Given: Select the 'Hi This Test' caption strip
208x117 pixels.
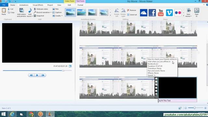Looking at the screenshot, I should pyautogui.click(x=178, y=101).
